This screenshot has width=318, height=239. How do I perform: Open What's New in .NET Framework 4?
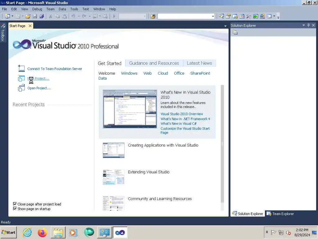[185, 119]
